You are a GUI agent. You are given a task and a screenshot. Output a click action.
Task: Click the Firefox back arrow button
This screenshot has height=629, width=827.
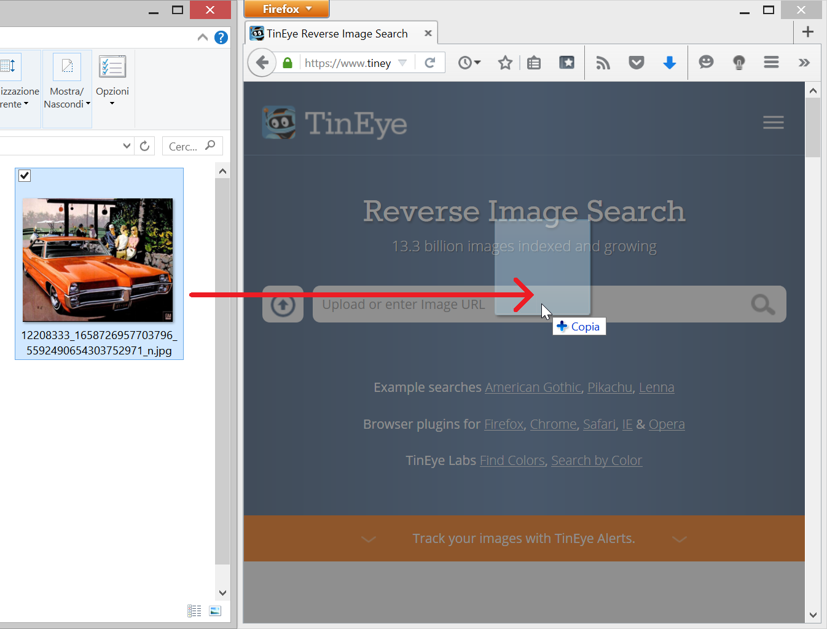[x=262, y=63]
